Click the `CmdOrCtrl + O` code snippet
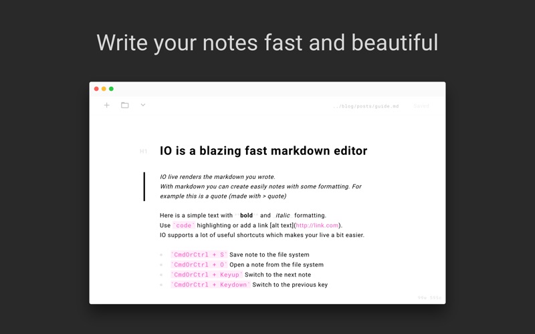The width and height of the screenshot is (535, 334). [199, 265]
